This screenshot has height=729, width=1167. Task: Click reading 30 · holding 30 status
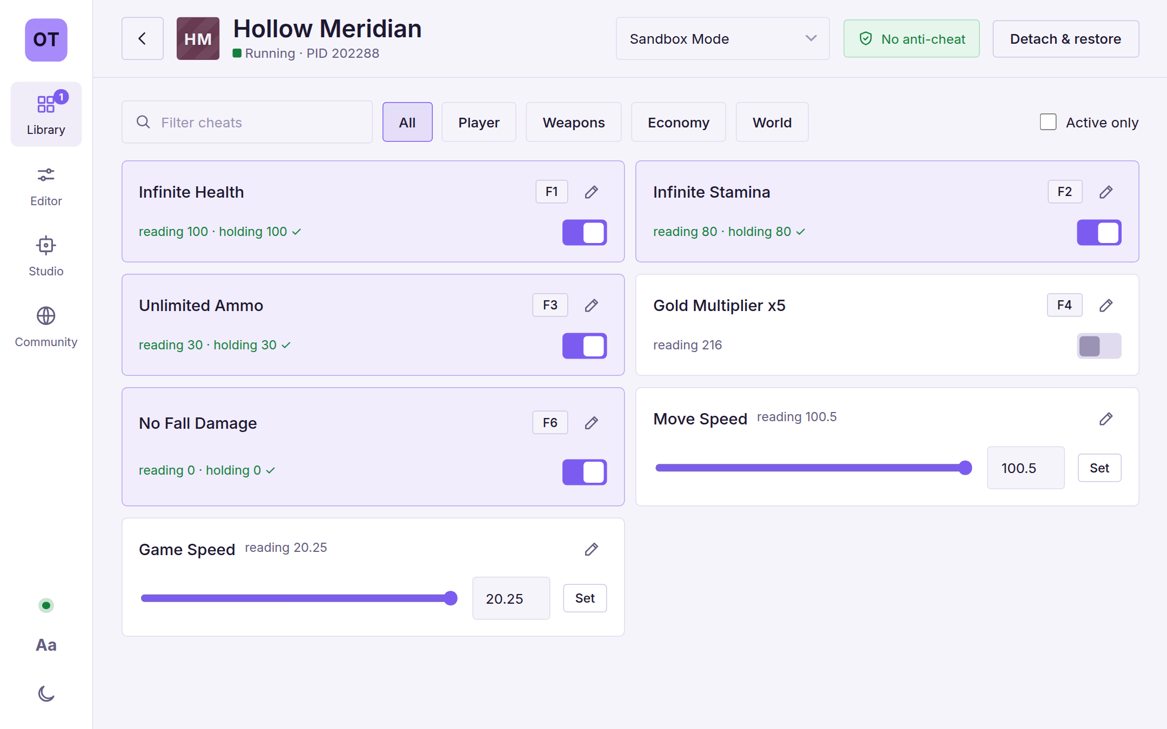[x=214, y=345]
